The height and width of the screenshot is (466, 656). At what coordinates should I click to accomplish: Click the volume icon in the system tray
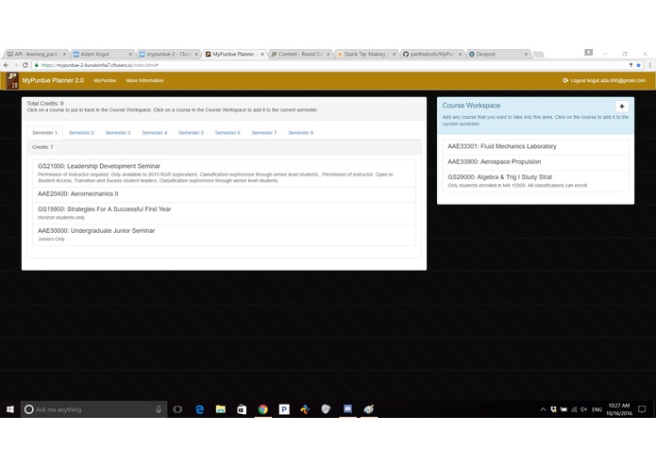coord(583,409)
